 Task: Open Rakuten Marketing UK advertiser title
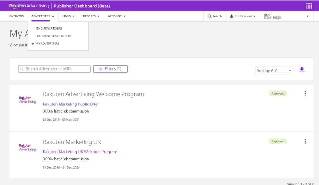pos(72,142)
